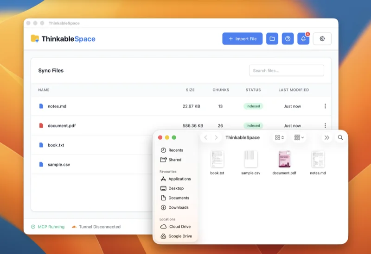
Task: Click the Indexed status badge for document.pdf
Action: 253,125
